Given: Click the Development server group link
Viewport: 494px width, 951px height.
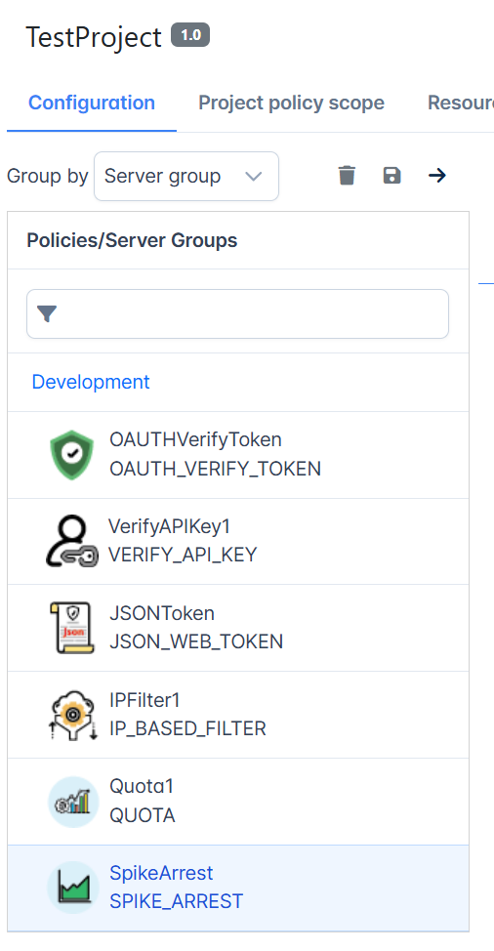Looking at the screenshot, I should point(91,382).
